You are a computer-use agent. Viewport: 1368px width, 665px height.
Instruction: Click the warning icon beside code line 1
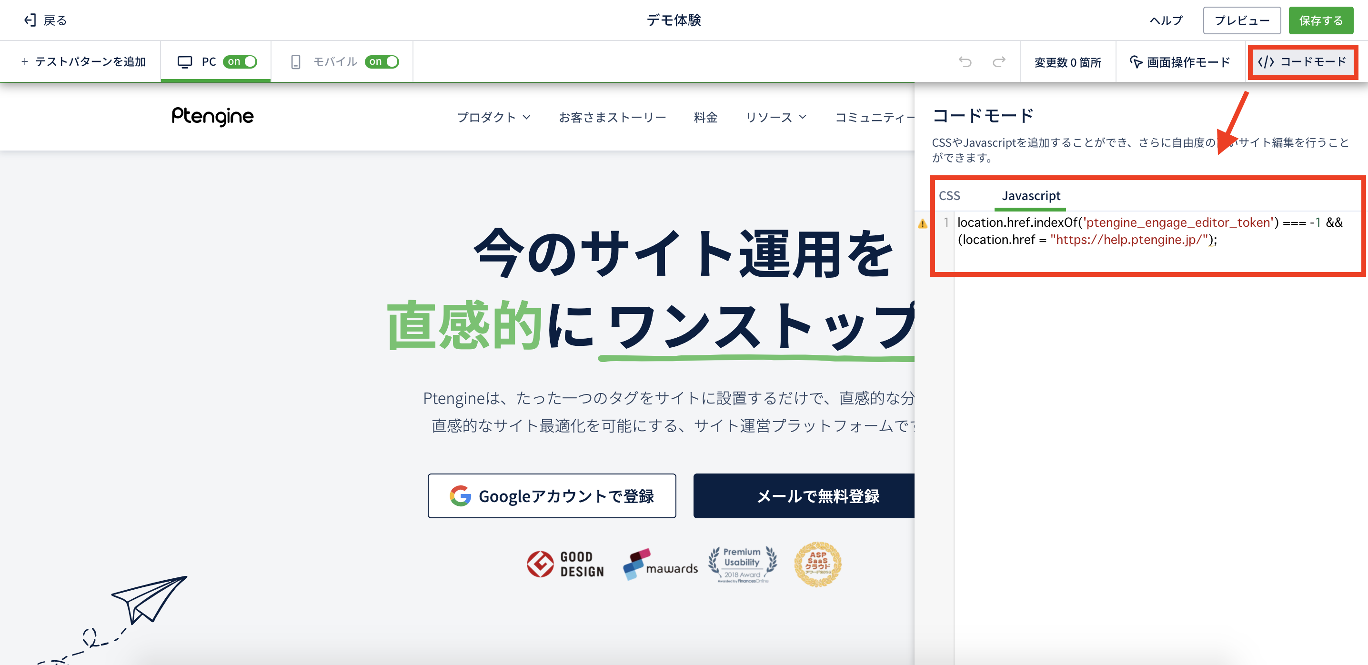[923, 223]
